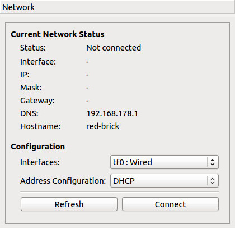Click the Connect button
The image size is (235, 228).
170,204
